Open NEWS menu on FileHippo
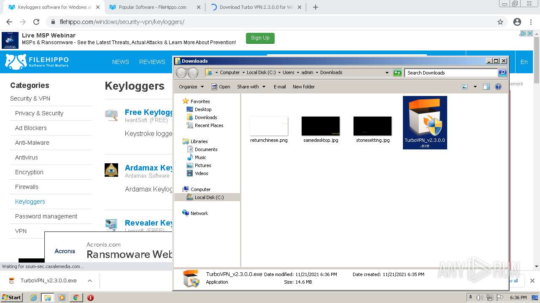Screen dimensions: 540x303 point(121,62)
